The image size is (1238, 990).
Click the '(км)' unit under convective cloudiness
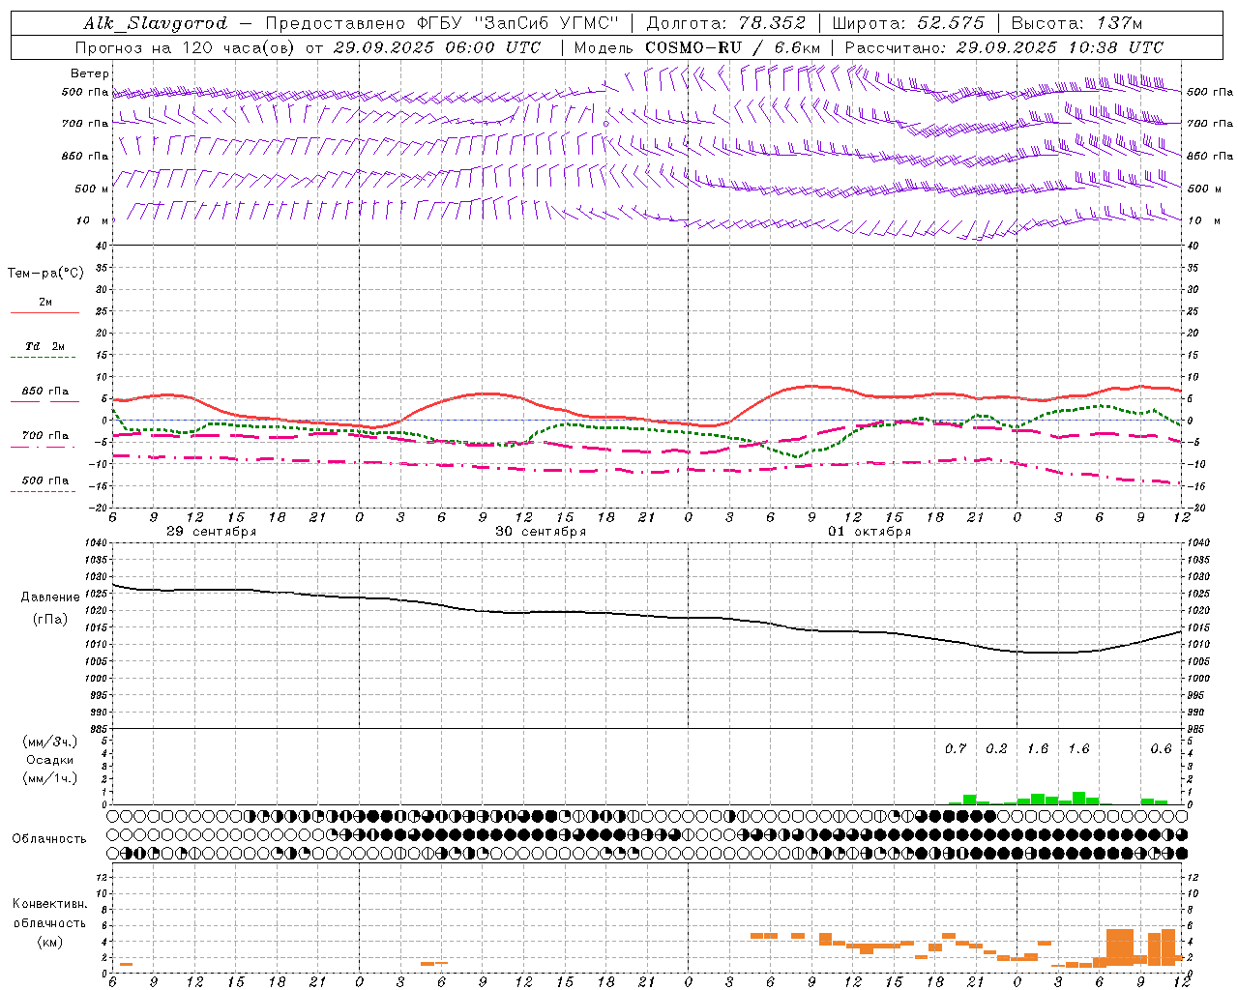[x=49, y=942]
